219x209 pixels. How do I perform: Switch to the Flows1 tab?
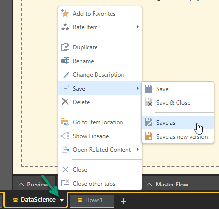click(92, 200)
